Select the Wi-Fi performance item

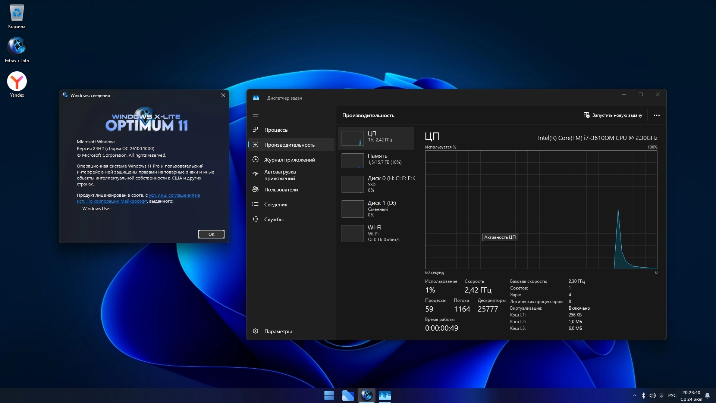[376, 233]
